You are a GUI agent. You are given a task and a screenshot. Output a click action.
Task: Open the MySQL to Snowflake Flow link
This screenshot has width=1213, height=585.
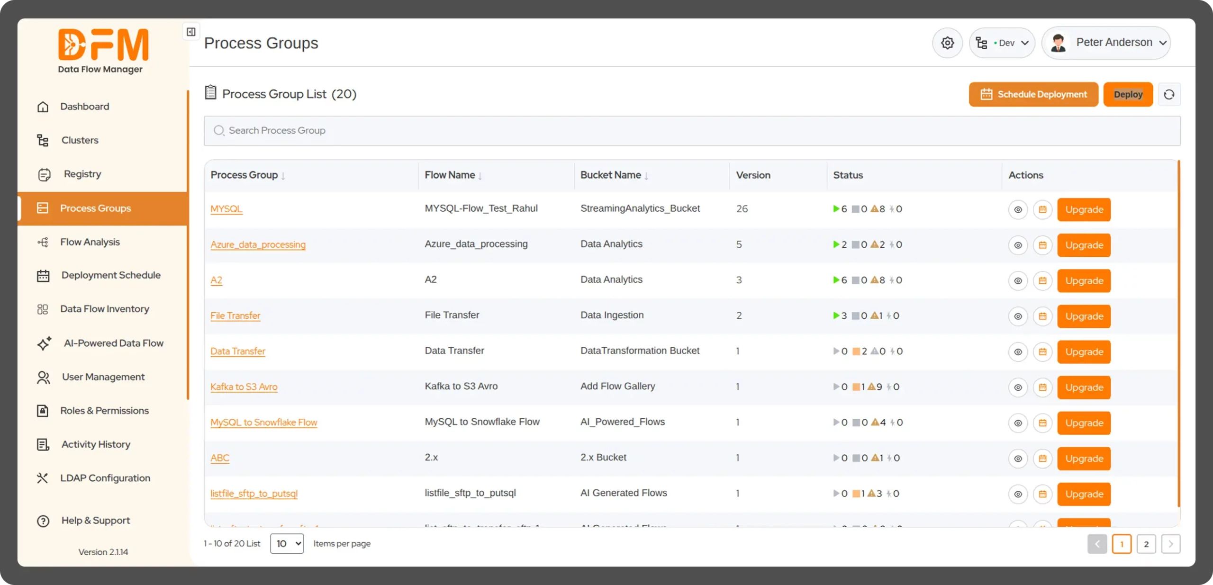263,422
